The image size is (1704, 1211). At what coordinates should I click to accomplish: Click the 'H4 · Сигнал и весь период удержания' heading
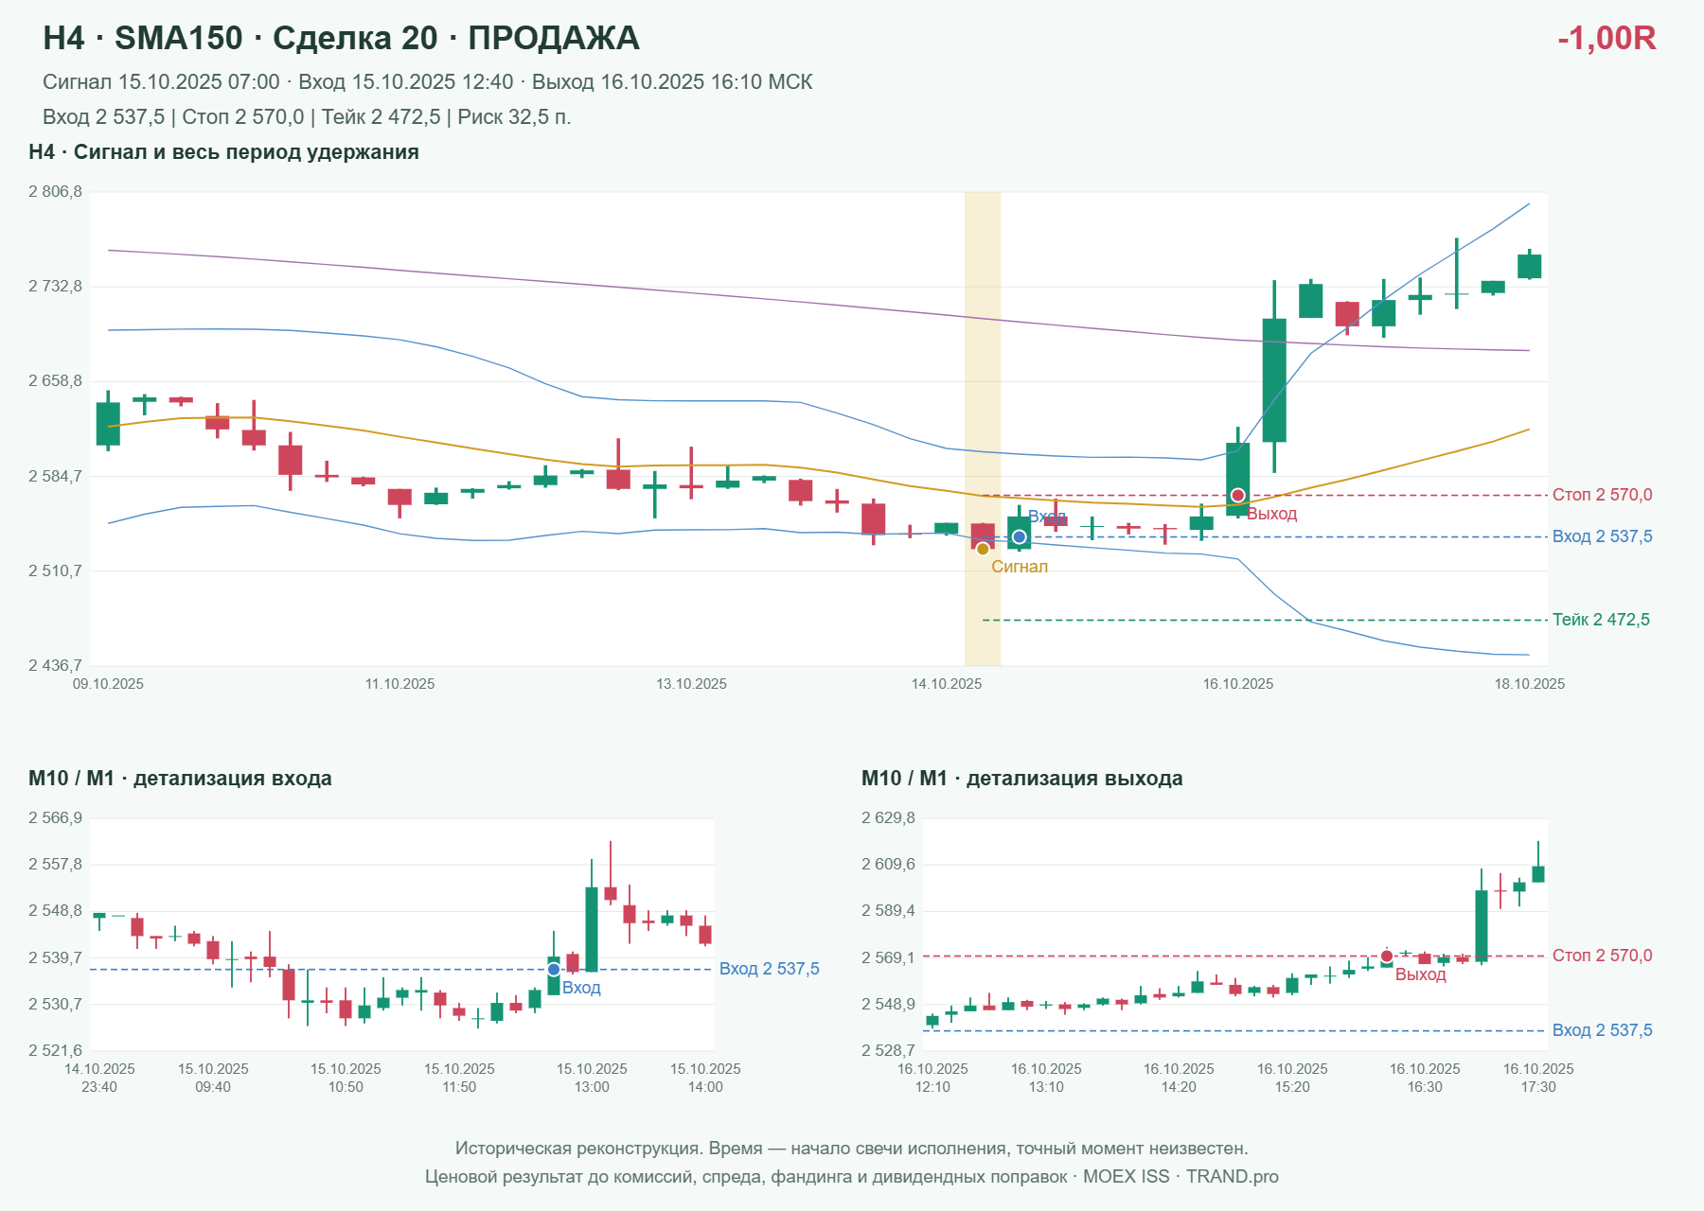(x=223, y=152)
